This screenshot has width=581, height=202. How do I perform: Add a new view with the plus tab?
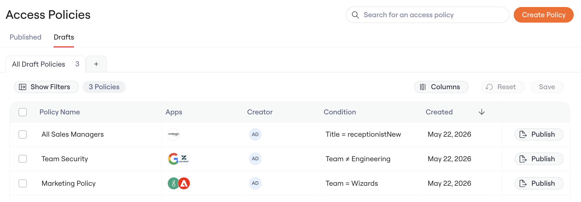[96, 64]
